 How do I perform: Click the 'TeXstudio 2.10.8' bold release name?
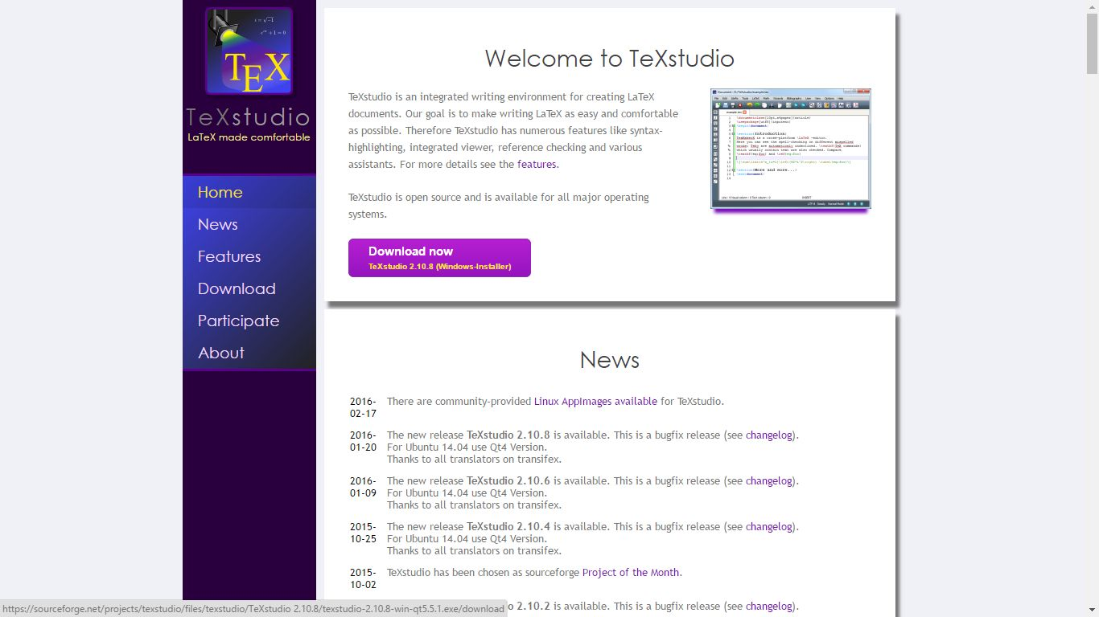point(508,435)
